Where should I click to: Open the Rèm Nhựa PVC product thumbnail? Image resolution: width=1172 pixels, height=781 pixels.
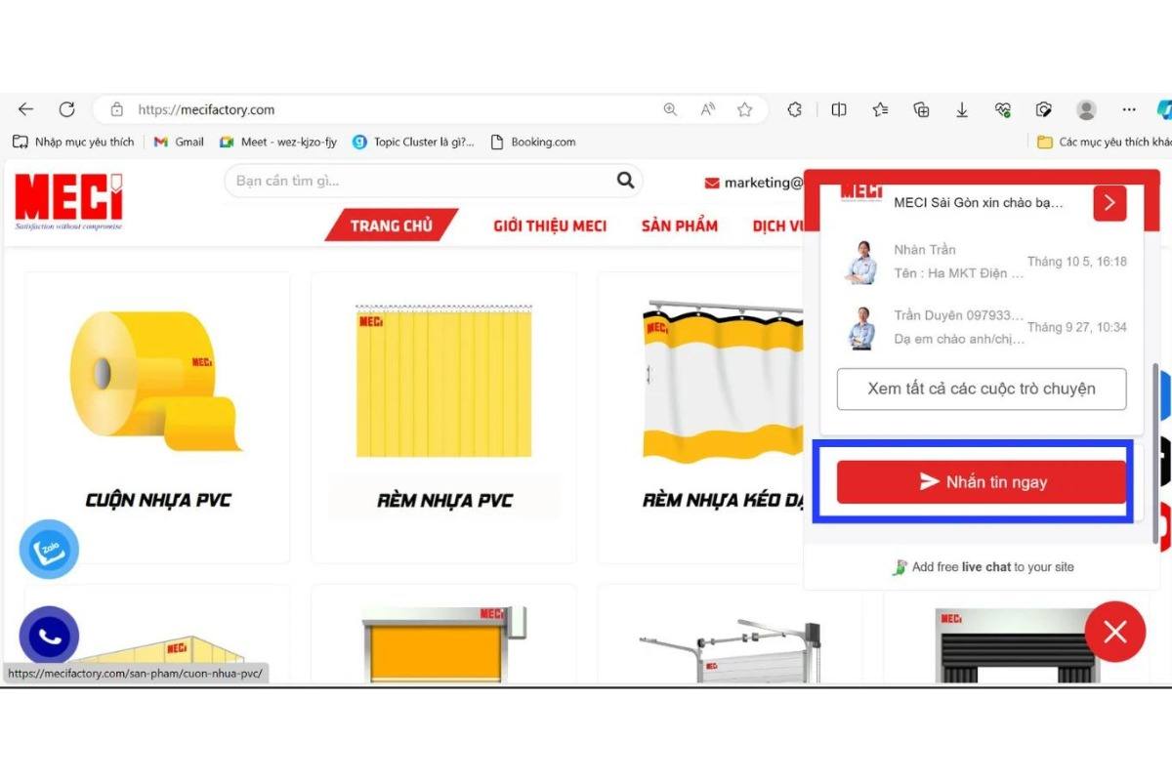442,381
